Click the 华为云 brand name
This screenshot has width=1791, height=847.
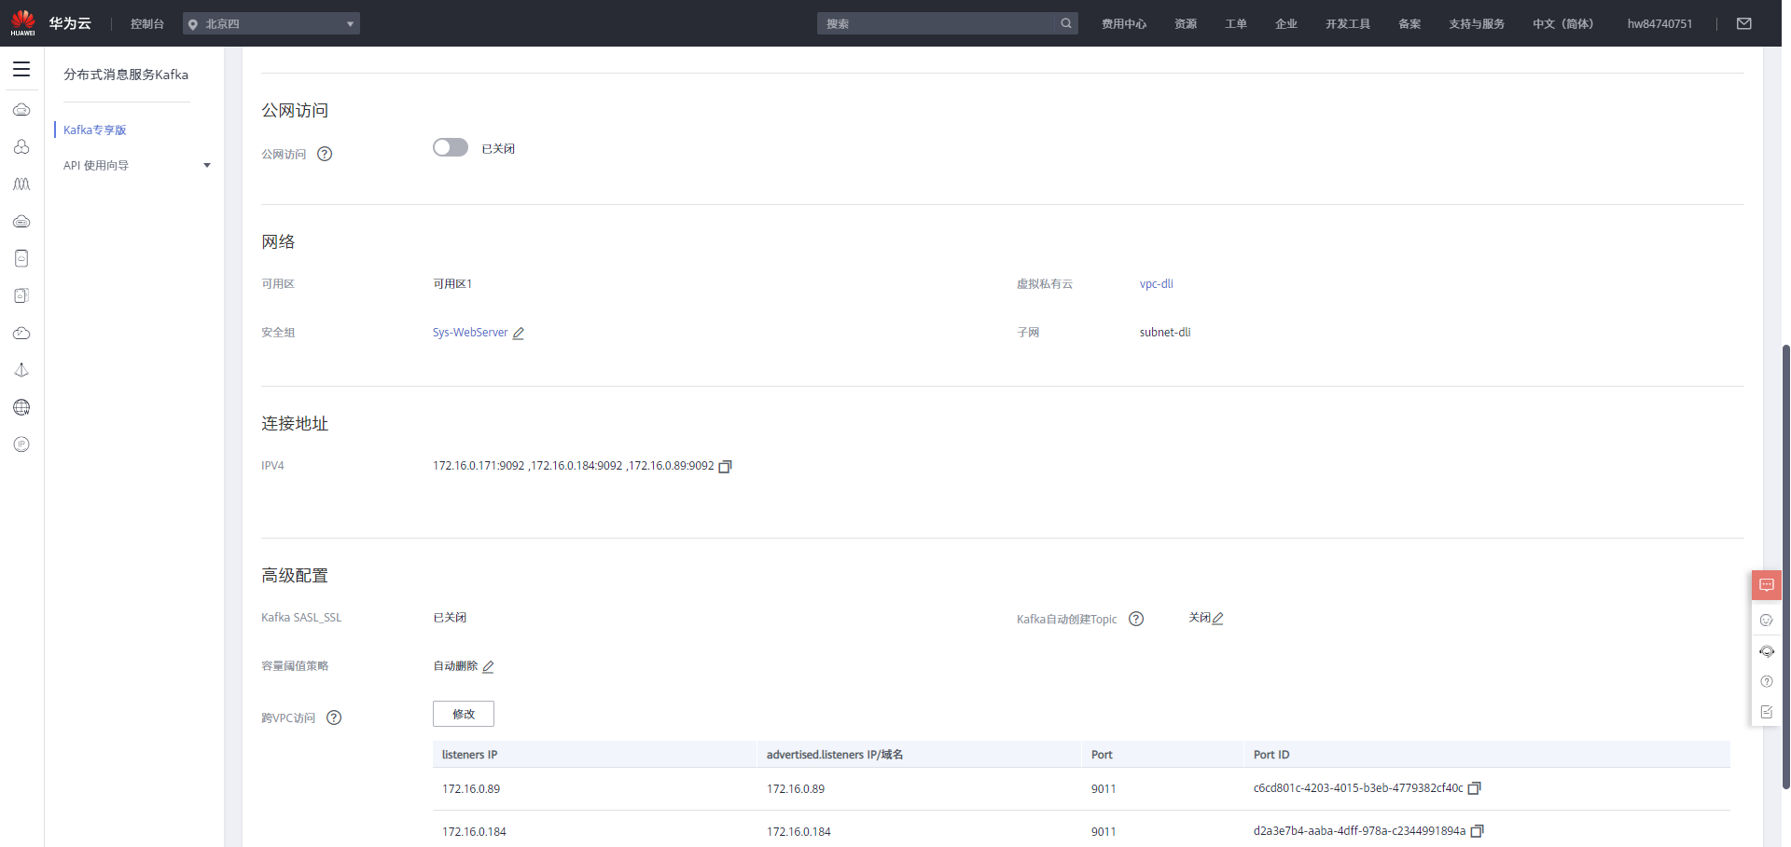[x=70, y=23]
